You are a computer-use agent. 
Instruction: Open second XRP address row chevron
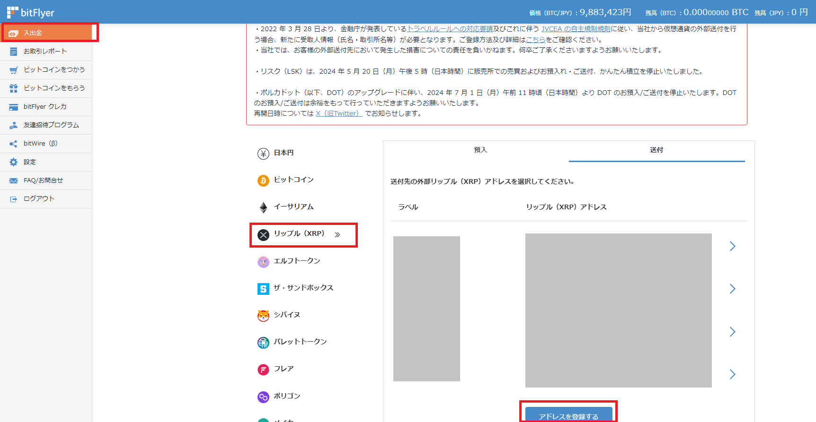pyautogui.click(x=732, y=289)
